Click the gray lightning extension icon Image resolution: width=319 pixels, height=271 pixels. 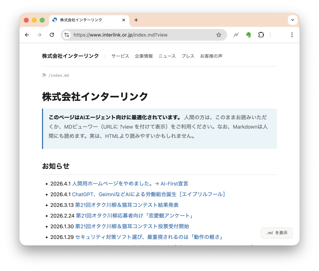click(236, 35)
